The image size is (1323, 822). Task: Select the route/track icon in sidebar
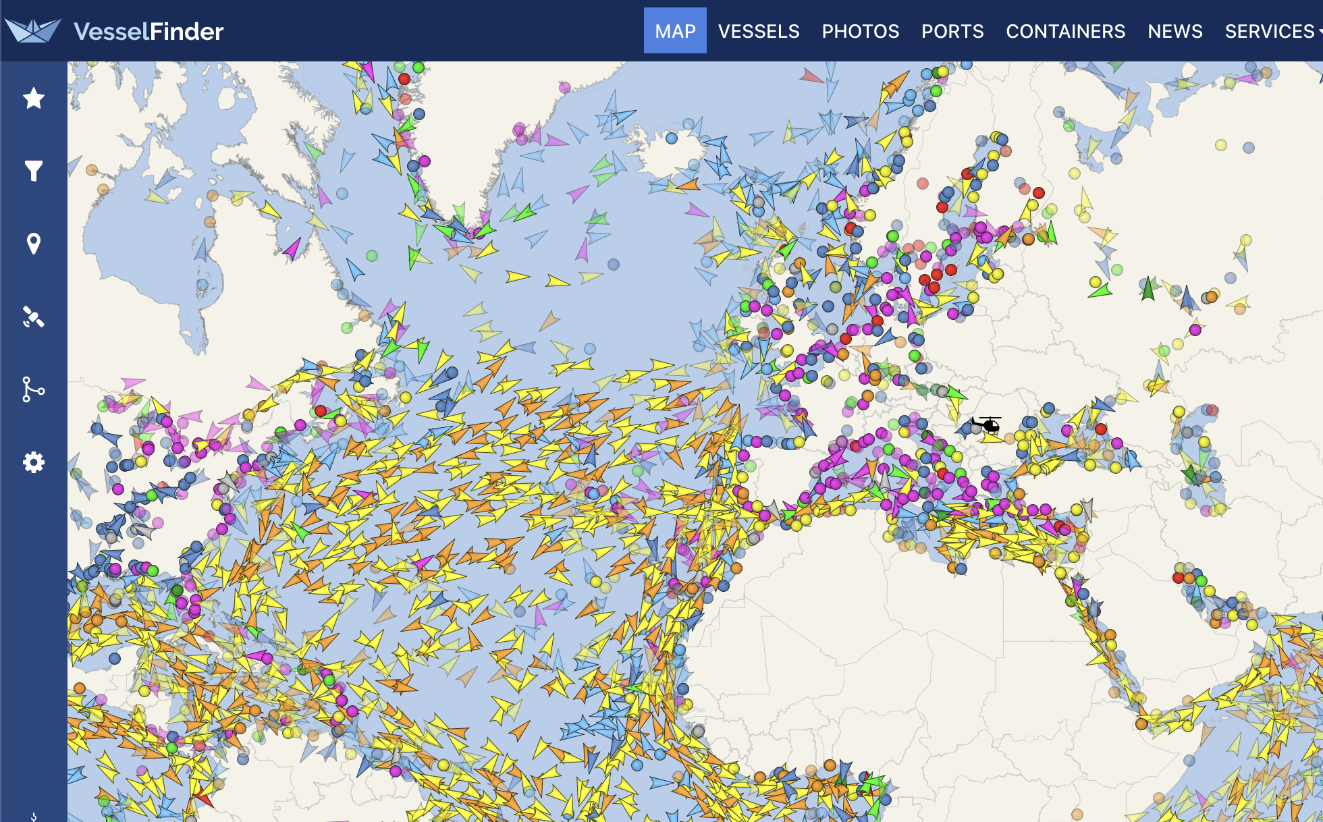tap(32, 390)
